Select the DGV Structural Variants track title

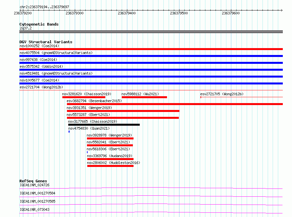pyautogui.click(x=46, y=42)
